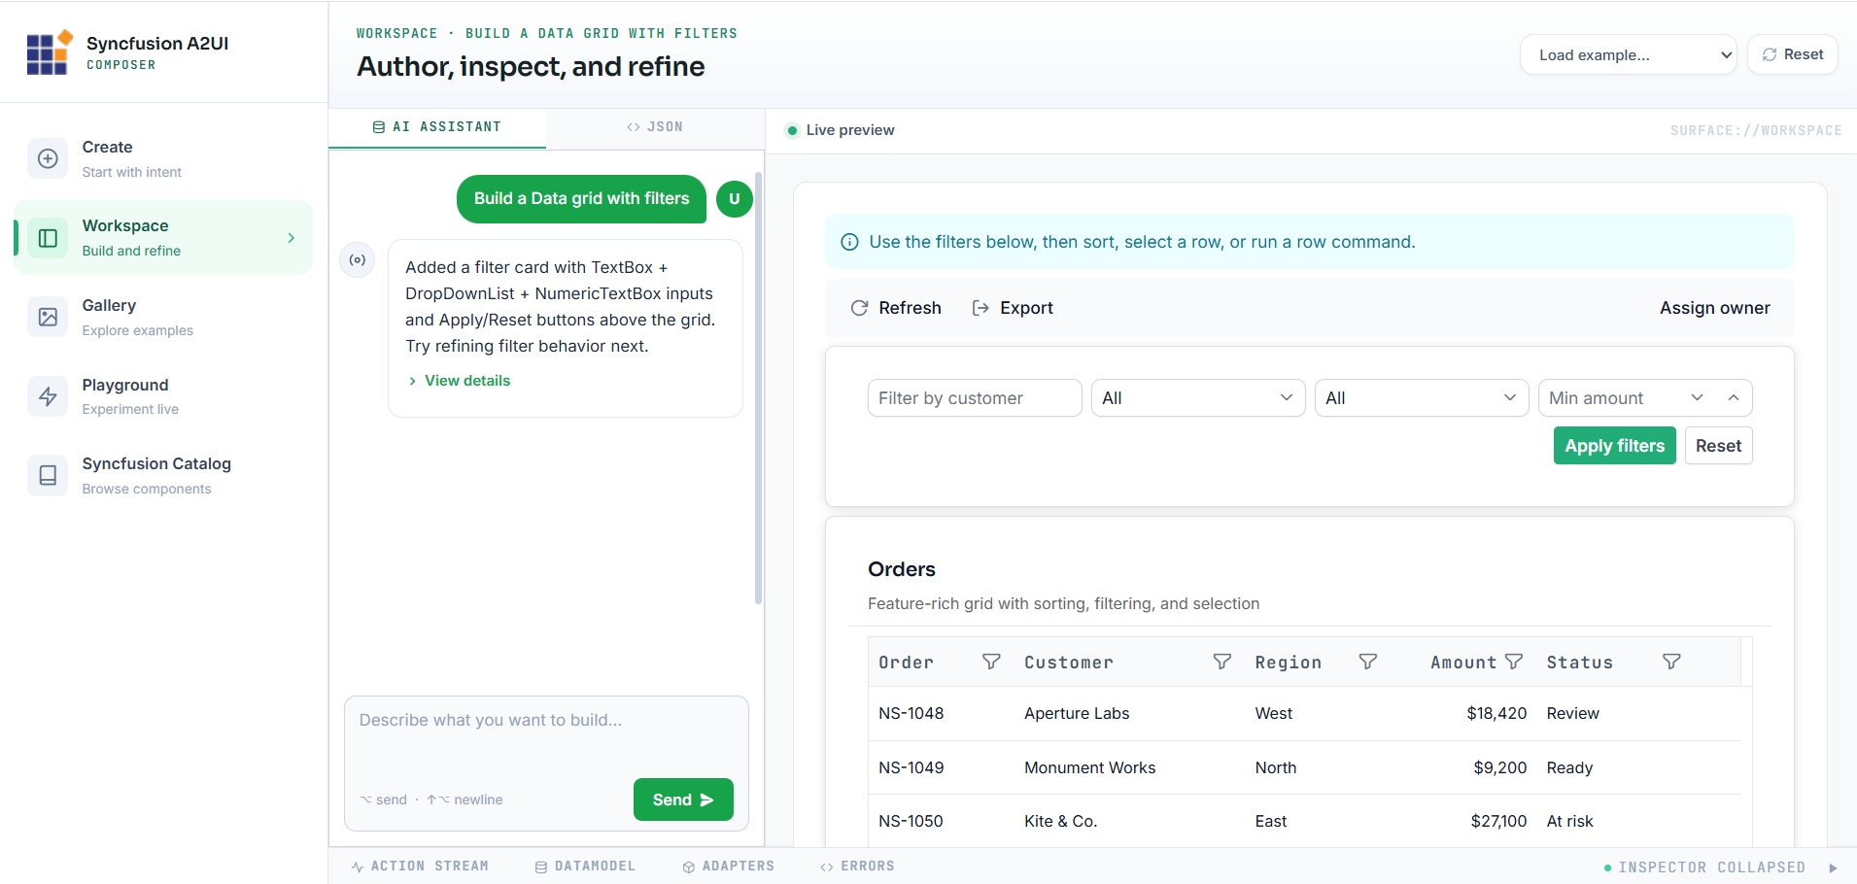Click Assign owner toolbar command
This screenshot has width=1857, height=884.
click(1714, 308)
